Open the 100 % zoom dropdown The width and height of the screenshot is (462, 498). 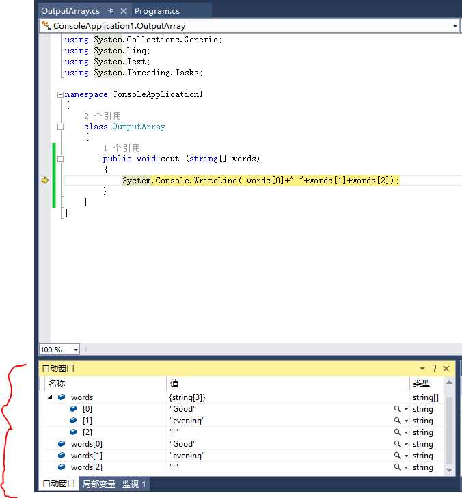pyautogui.click(x=76, y=350)
